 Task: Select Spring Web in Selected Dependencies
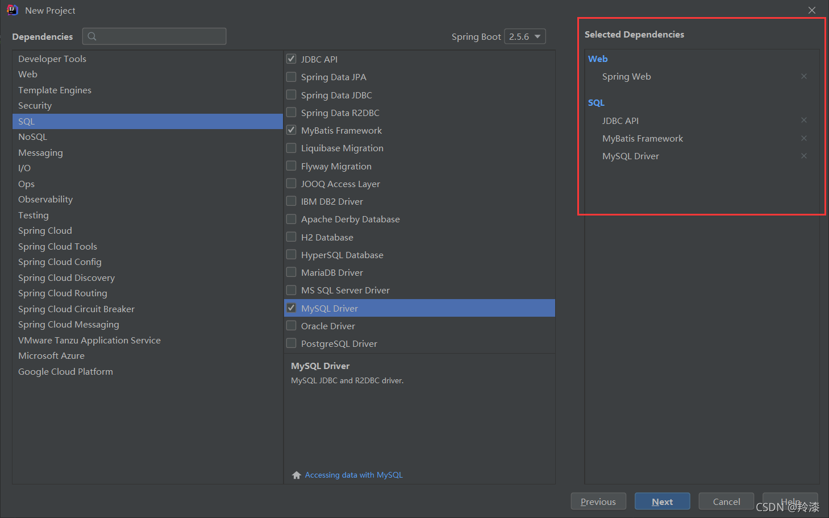[x=627, y=76]
